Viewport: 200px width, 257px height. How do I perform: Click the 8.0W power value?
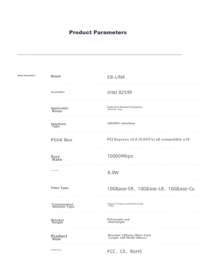[x=113, y=173]
